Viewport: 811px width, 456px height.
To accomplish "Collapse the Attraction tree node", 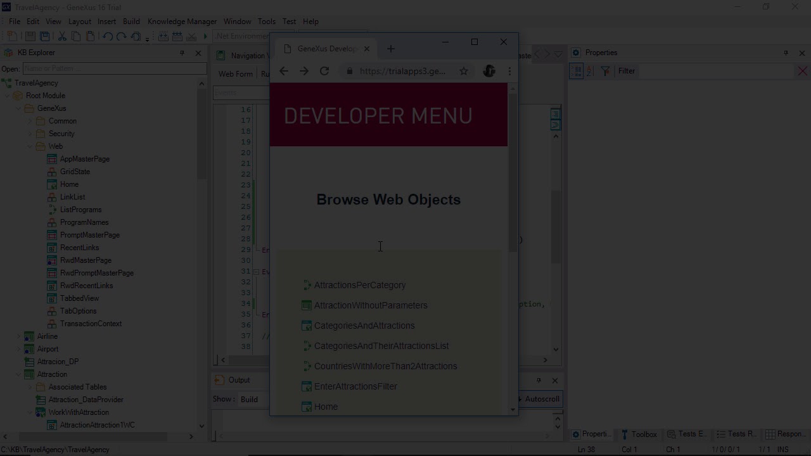I will tap(18, 374).
